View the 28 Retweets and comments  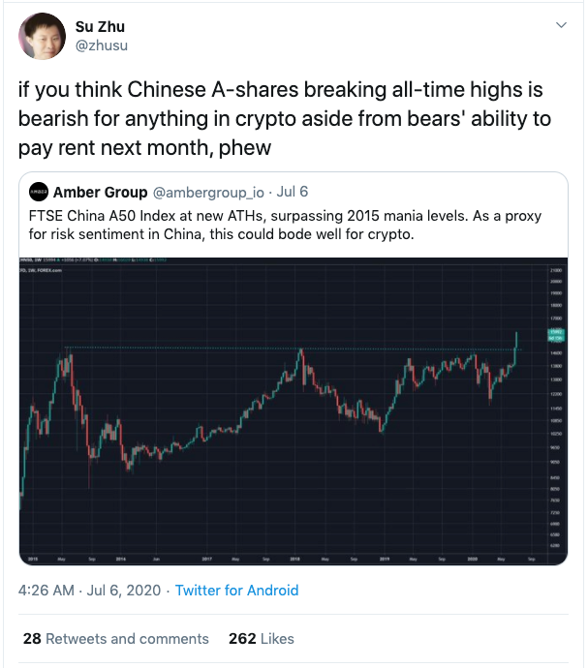pyautogui.click(x=115, y=638)
